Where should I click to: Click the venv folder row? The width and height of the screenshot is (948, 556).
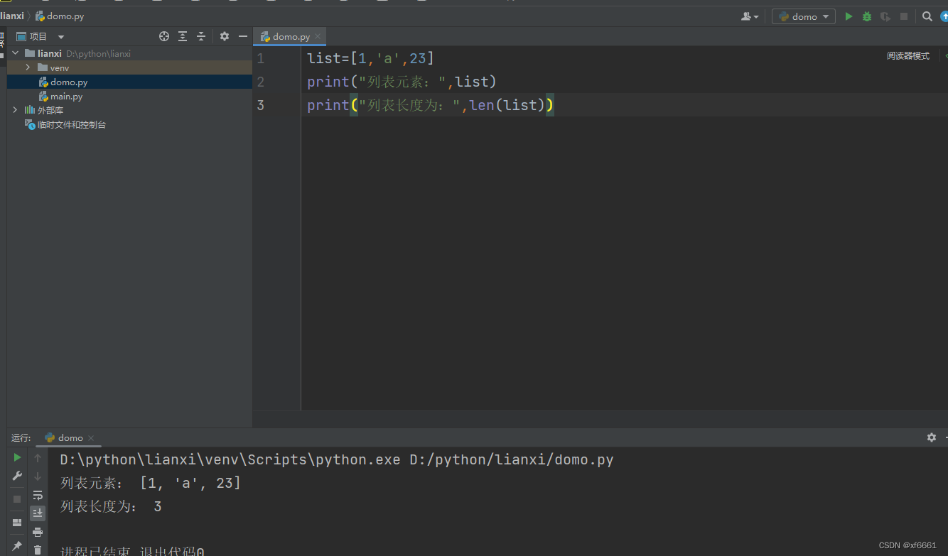click(129, 67)
